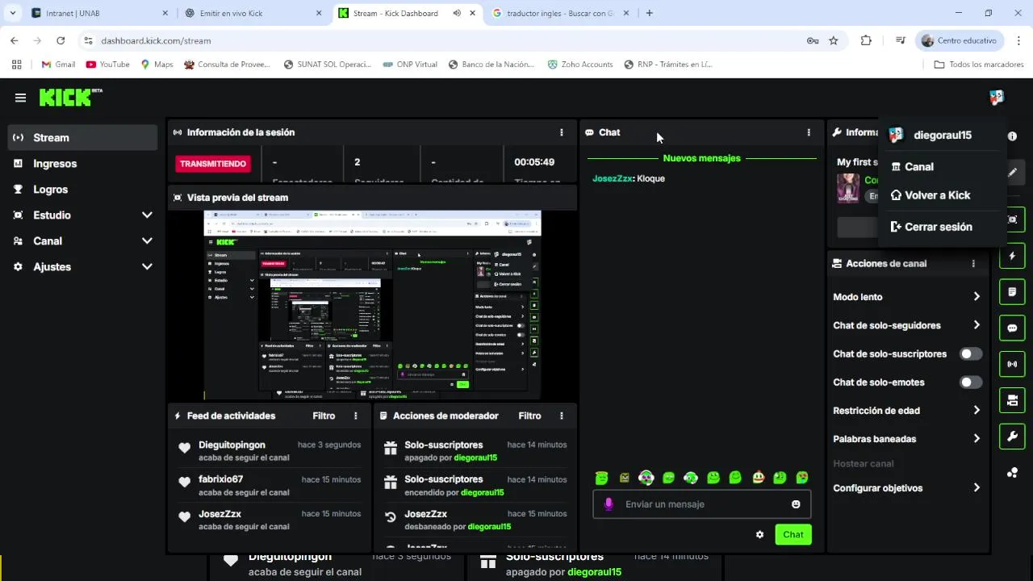Click the Enviar un mensaje input field

click(x=702, y=504)
